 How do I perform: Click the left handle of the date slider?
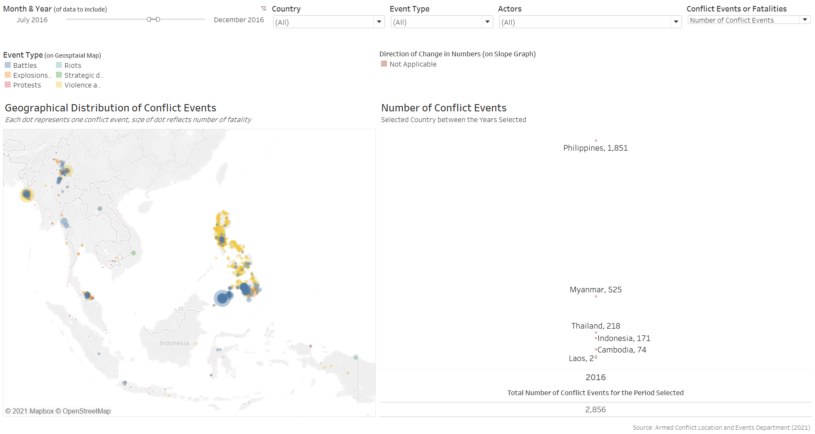point(149,19)
